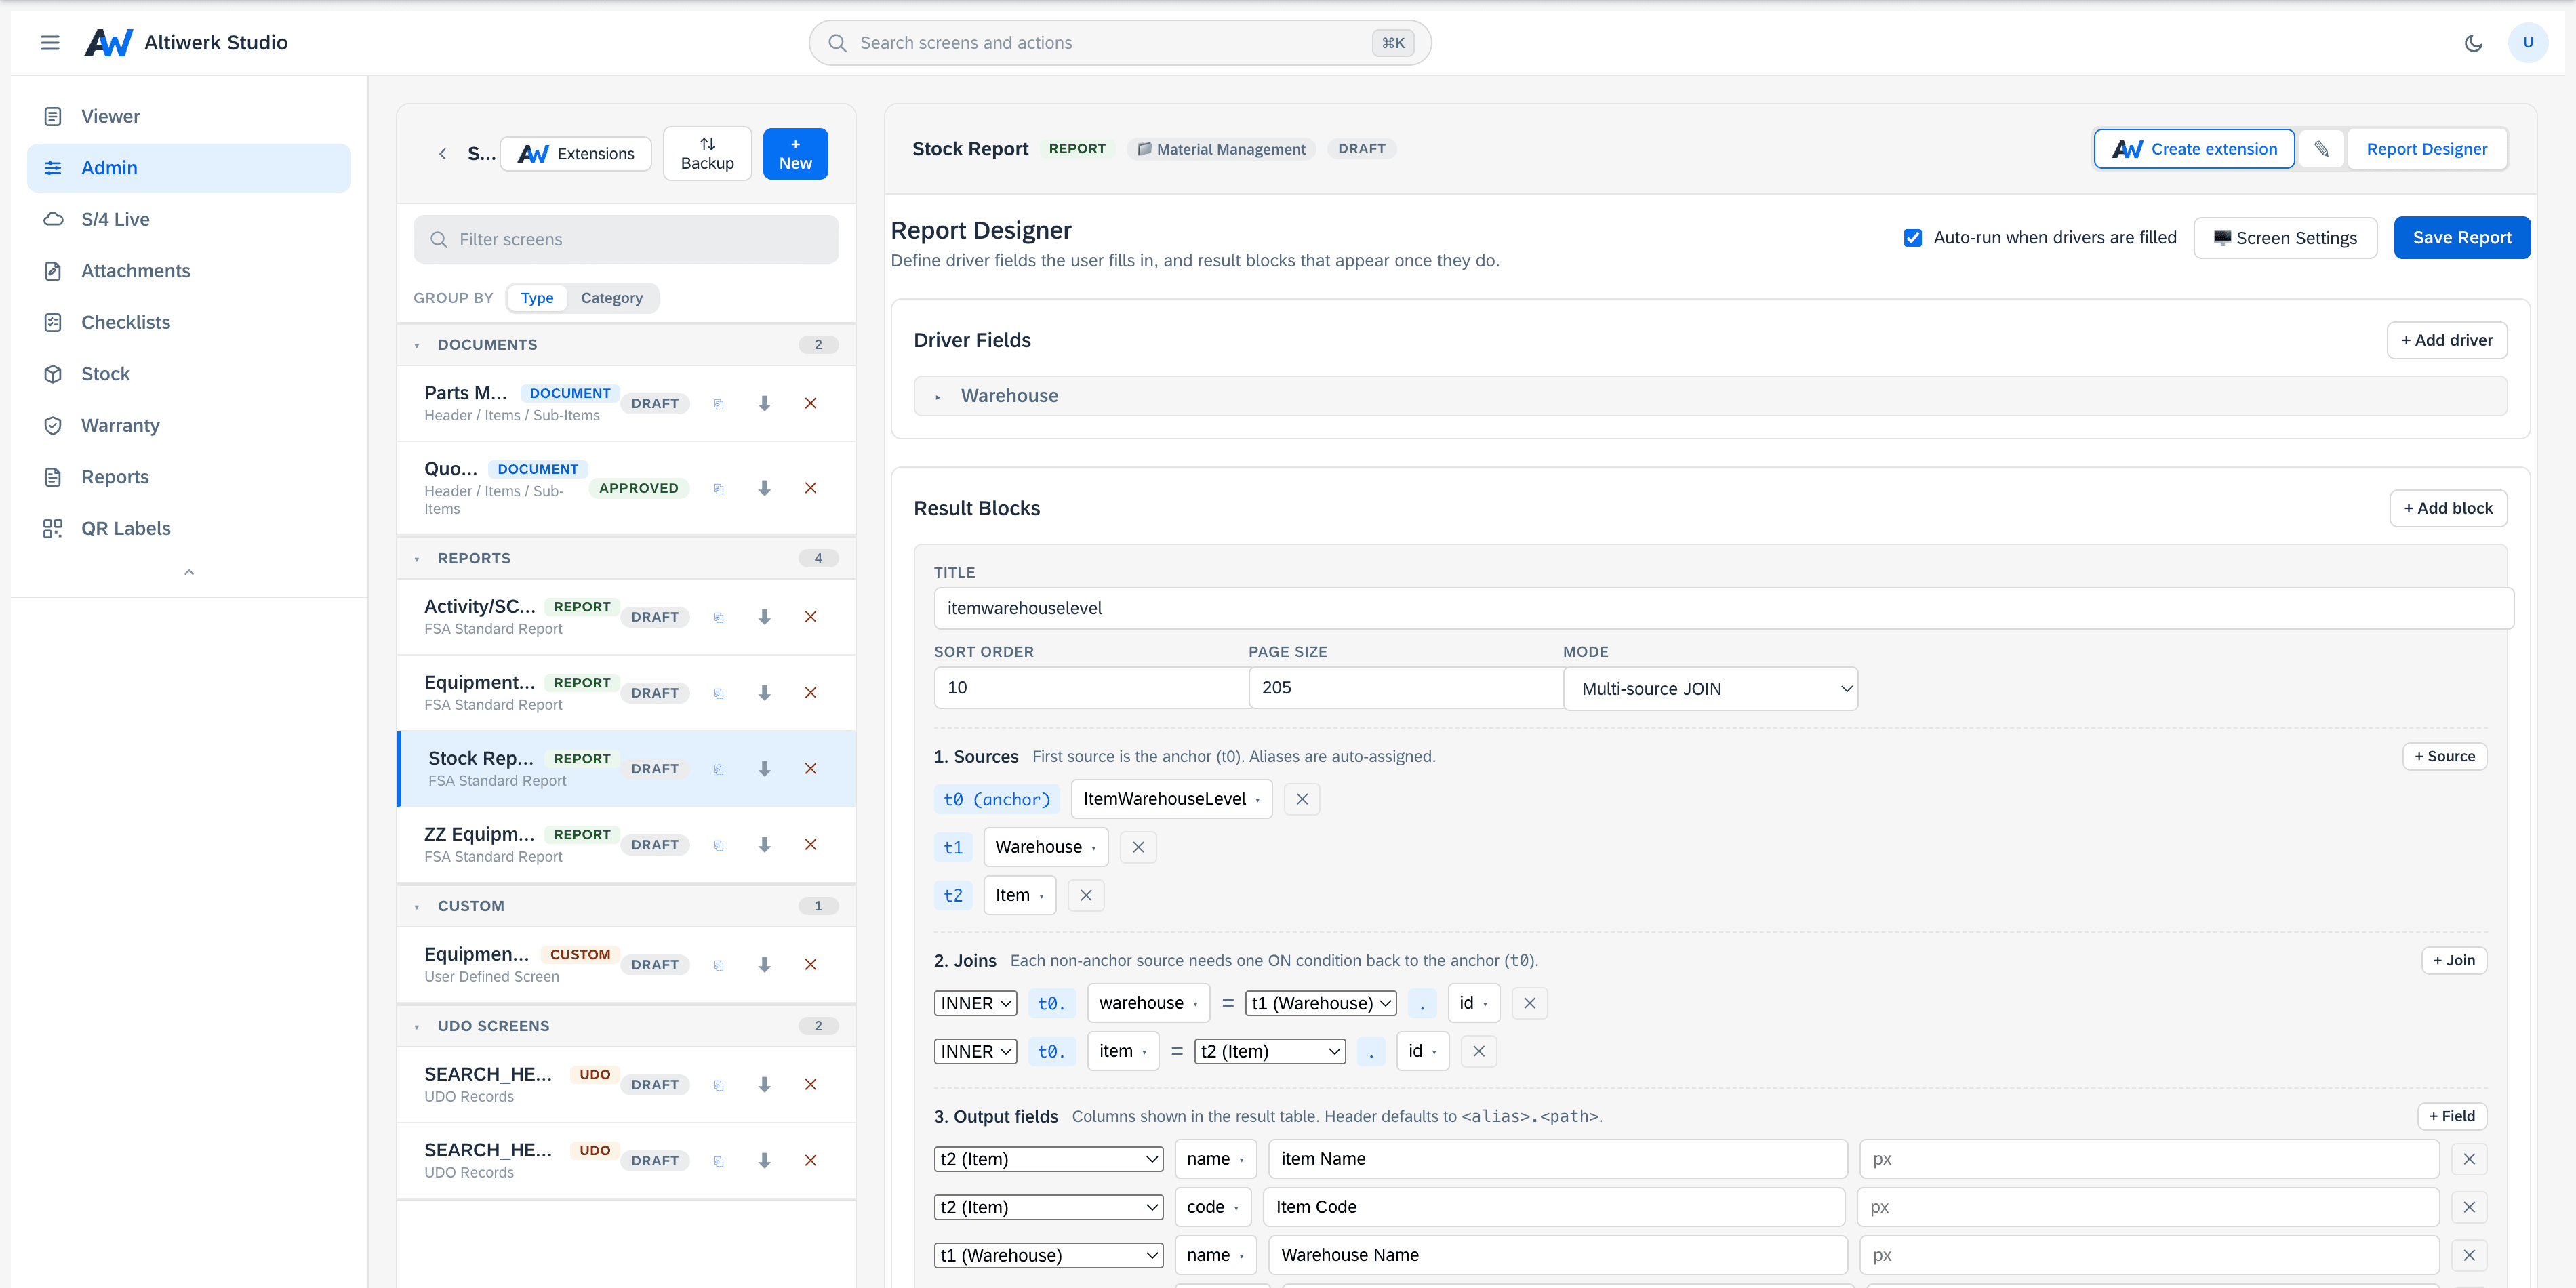This screenshot has height=1288, width=2576.
Task: Open the Admin sidebar section
Action: (189, 168)
